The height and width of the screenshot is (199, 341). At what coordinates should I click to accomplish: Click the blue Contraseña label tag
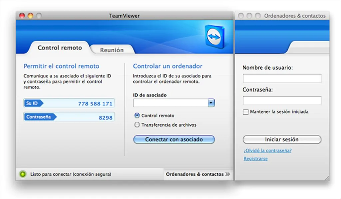tap(40, 117)
